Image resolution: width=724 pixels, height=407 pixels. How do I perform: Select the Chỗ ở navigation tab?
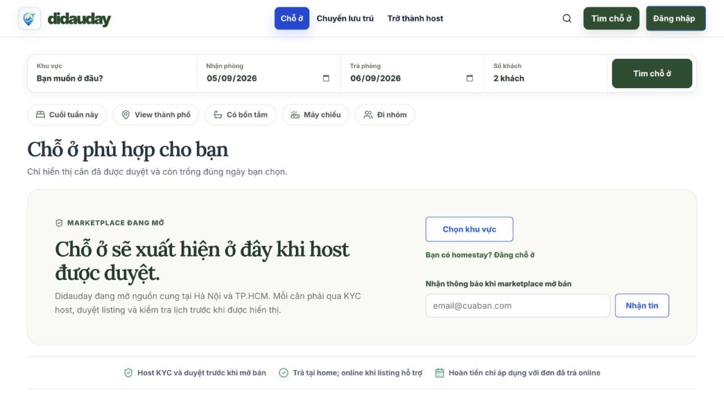tap(292, 19)
